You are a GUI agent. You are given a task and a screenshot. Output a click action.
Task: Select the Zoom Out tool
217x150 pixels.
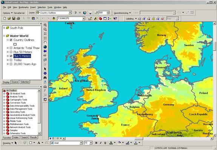coord(45,29)
